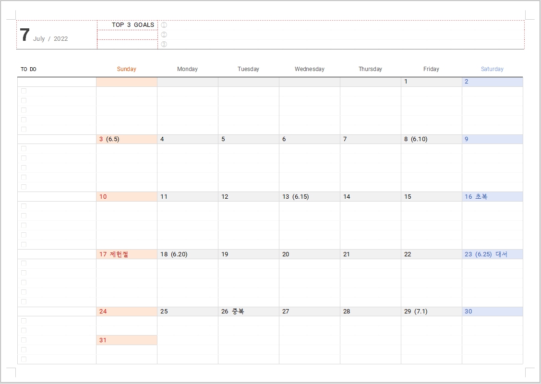The height and width of the screenshot is (384, 541).
Task: Check the third TO DO box beside week of July 3
Action: (24, 168)
